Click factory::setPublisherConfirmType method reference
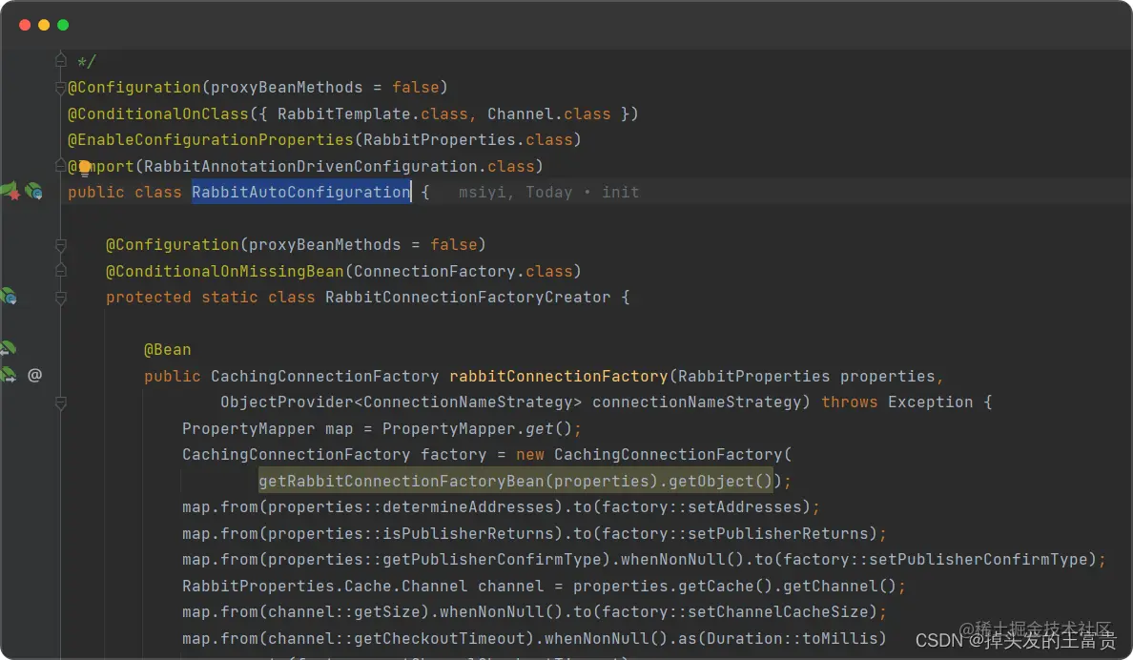The image size is (1133, 660). pos(936,560)
